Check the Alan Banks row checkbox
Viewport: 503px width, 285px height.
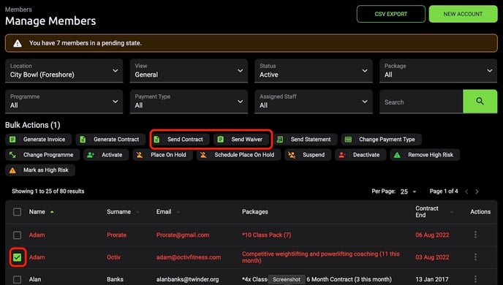[x=18, y=279]
